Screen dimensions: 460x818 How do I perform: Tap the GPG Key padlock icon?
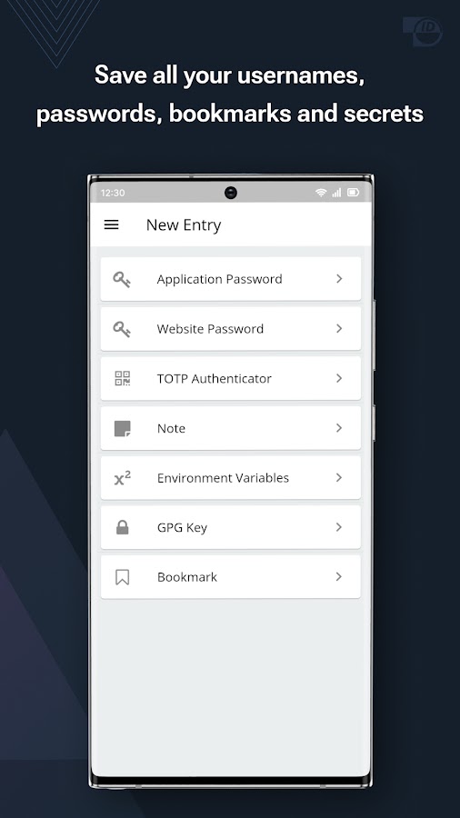[122, 527]
